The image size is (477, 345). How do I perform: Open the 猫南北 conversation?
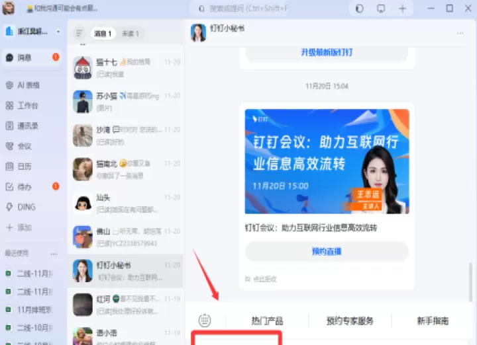tap(125, 169)
